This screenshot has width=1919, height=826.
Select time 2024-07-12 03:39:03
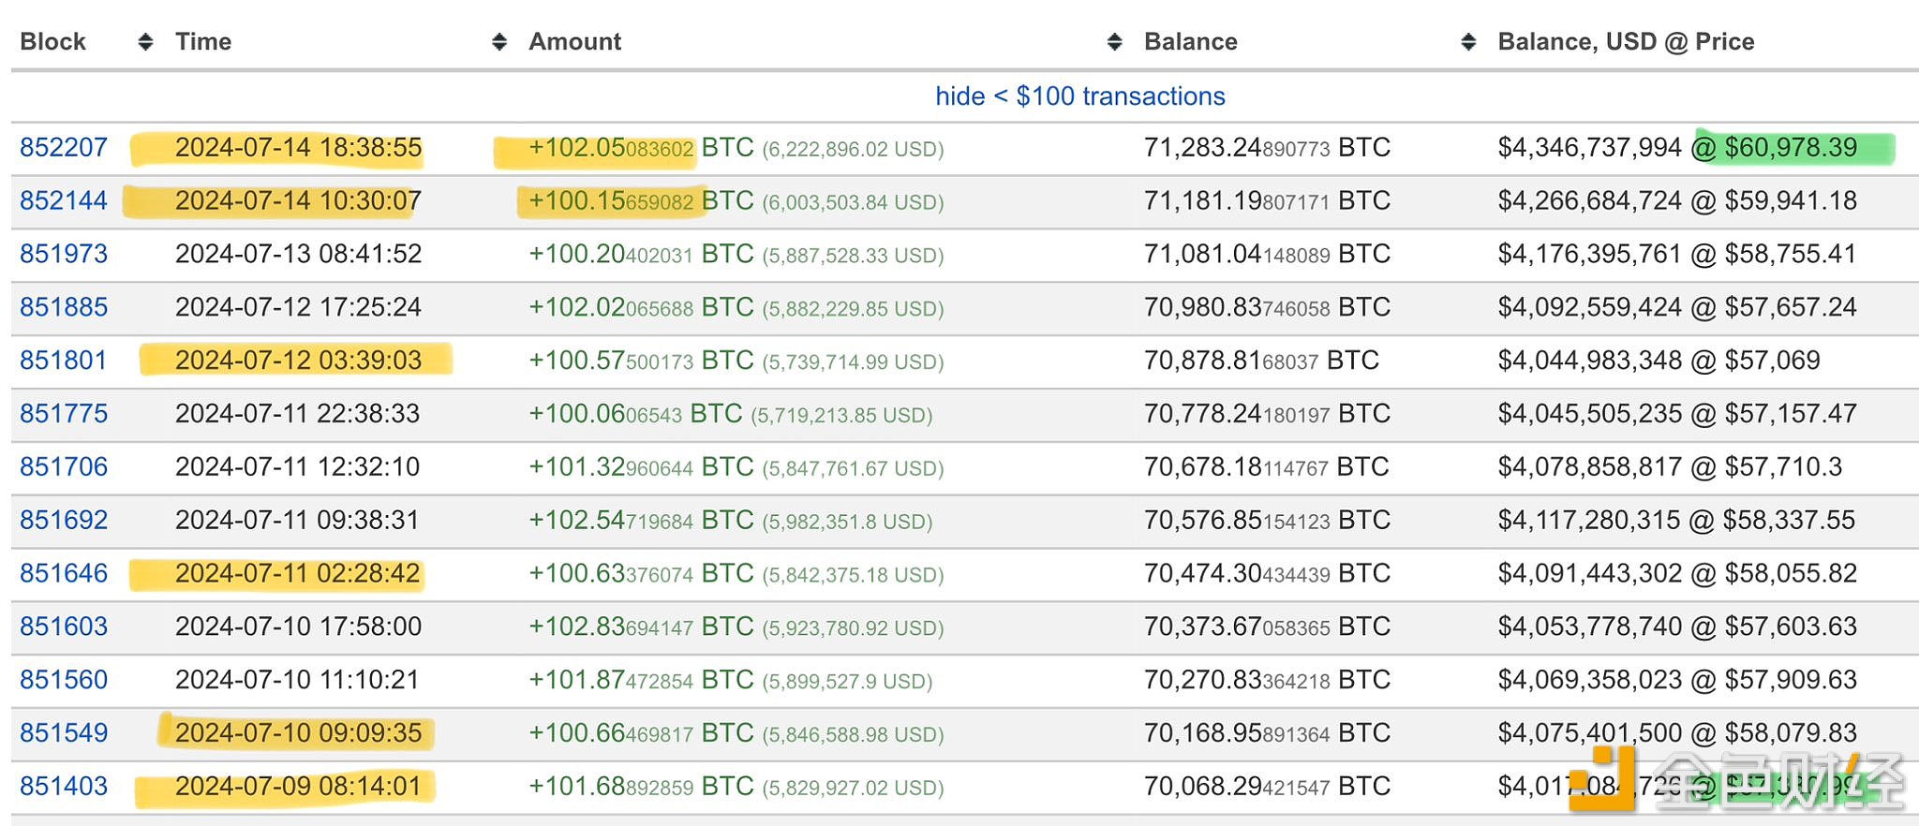coord(298,361)
